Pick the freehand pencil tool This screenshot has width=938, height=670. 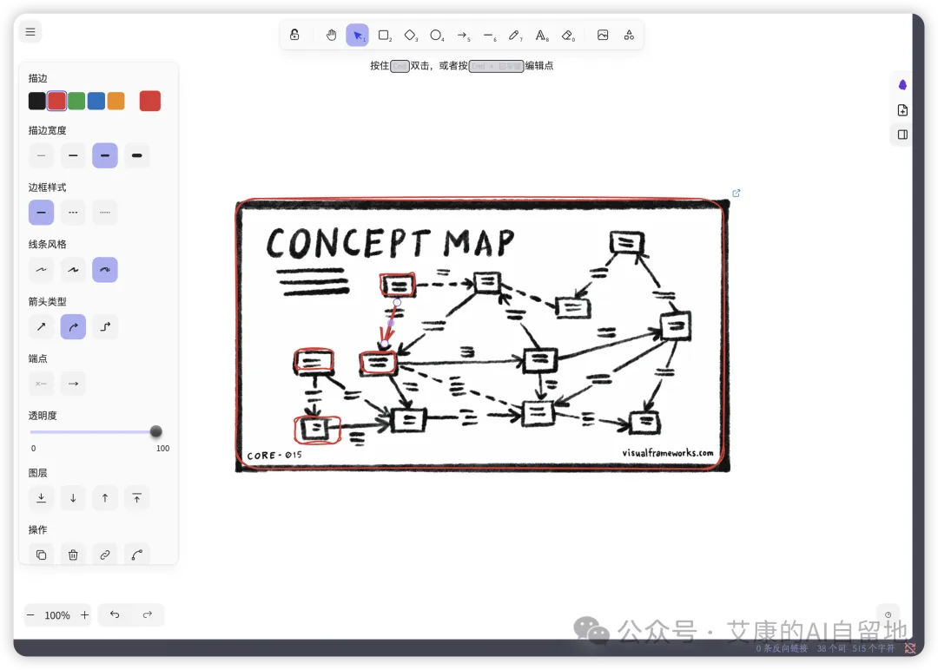coord(515,36)
